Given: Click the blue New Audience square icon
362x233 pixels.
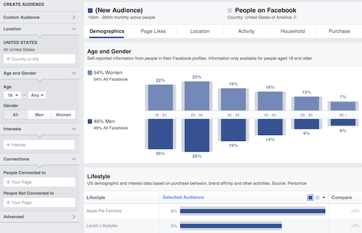Looking at the screenshot, I should point(90,11).
